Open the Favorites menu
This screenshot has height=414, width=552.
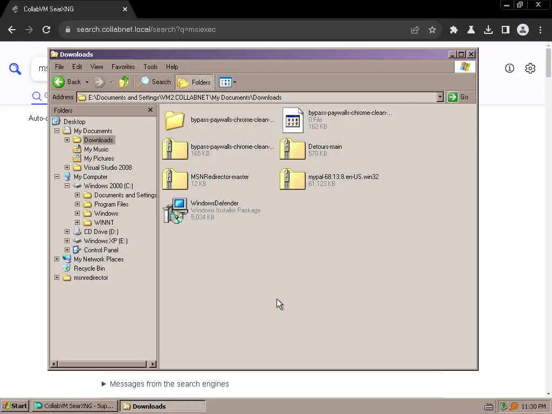tap(123, 66)
